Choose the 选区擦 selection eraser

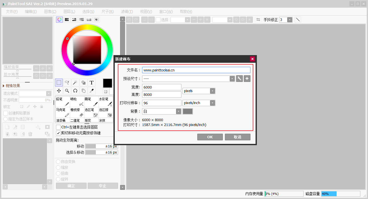coord(106,112)
